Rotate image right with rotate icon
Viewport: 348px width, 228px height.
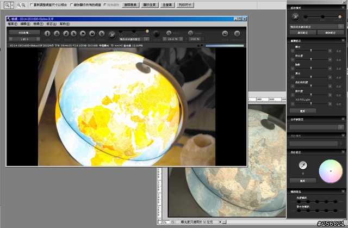click(x=74, y=34)
